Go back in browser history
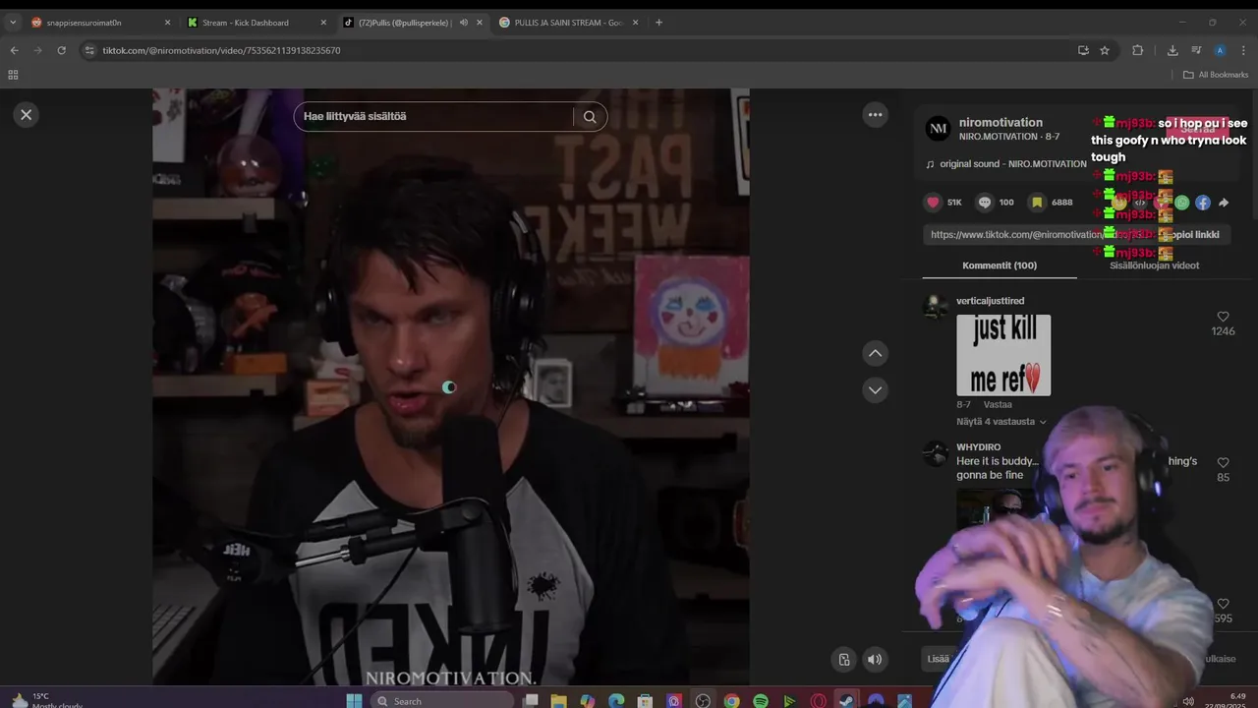 (14, 50)
